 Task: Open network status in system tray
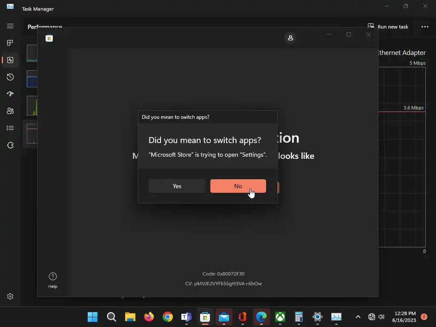point(371,317)
